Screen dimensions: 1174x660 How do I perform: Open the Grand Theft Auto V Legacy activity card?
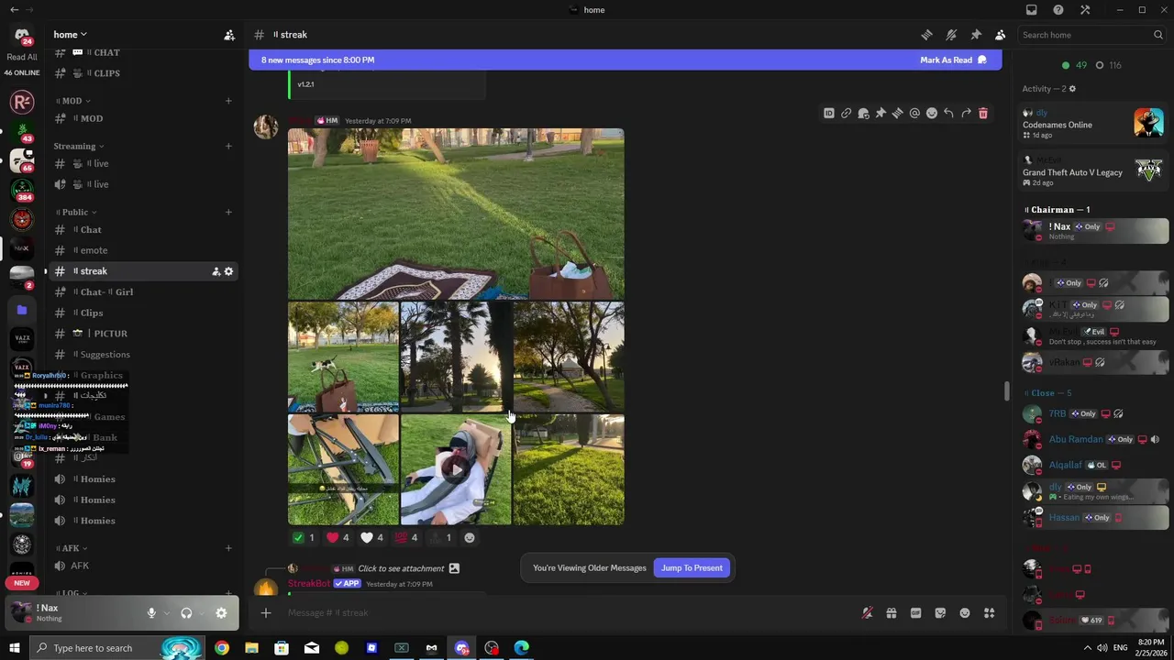point(1093,170)
